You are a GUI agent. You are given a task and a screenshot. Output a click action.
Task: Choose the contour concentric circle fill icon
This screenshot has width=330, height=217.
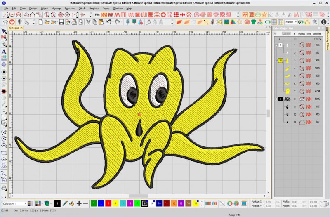(203, 15)
